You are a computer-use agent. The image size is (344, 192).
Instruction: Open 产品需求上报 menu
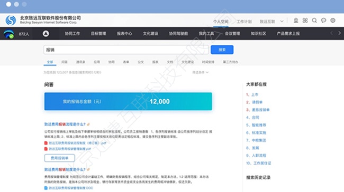[x=288, y=33]
